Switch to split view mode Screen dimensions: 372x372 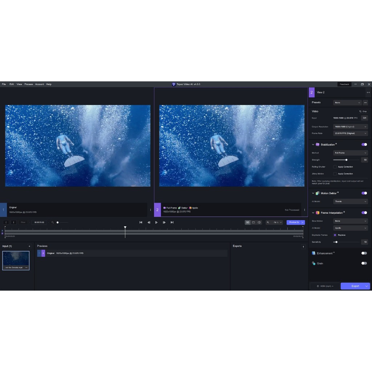click(x=259, y=222)
